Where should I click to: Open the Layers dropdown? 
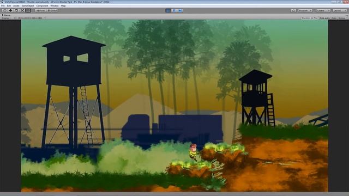point(323,10)
